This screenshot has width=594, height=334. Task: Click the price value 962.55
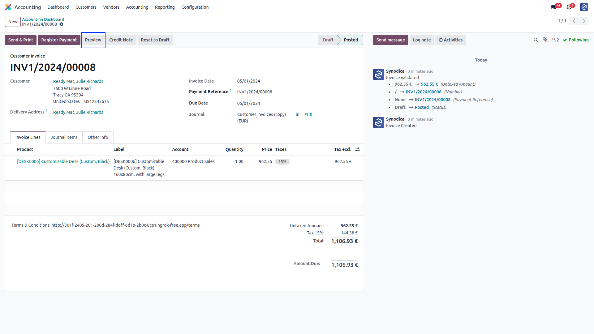(265, 161)
